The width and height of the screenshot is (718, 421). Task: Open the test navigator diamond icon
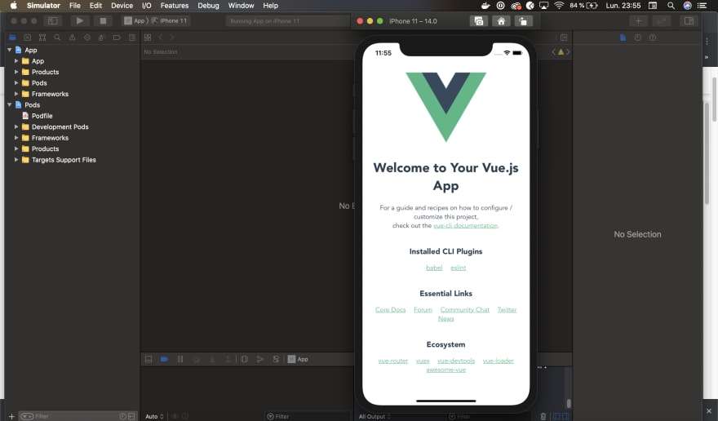(87, 38)
